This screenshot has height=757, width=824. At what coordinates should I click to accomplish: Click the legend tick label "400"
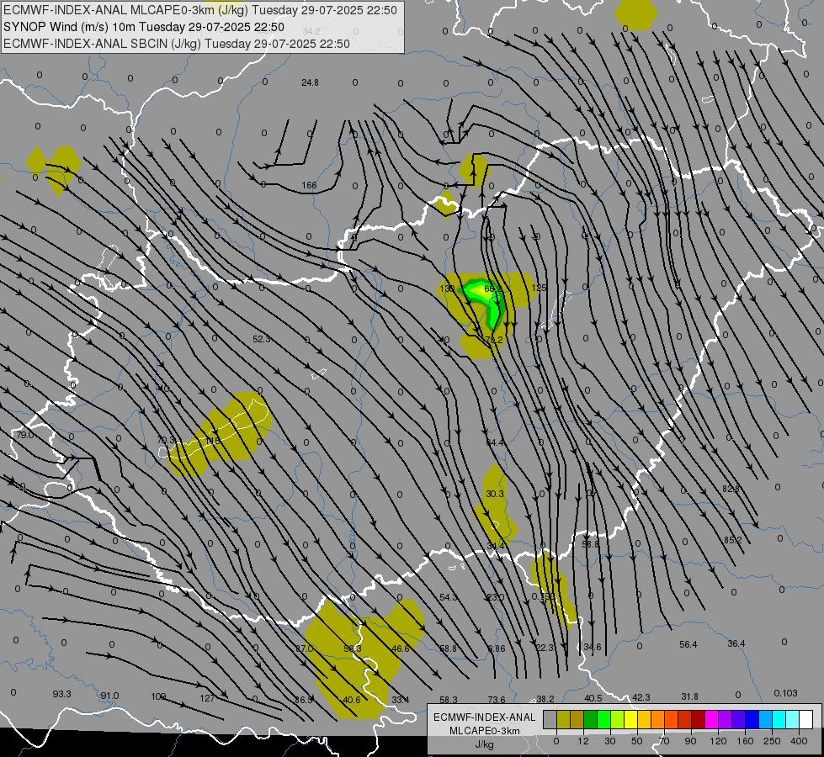(799, 741)
